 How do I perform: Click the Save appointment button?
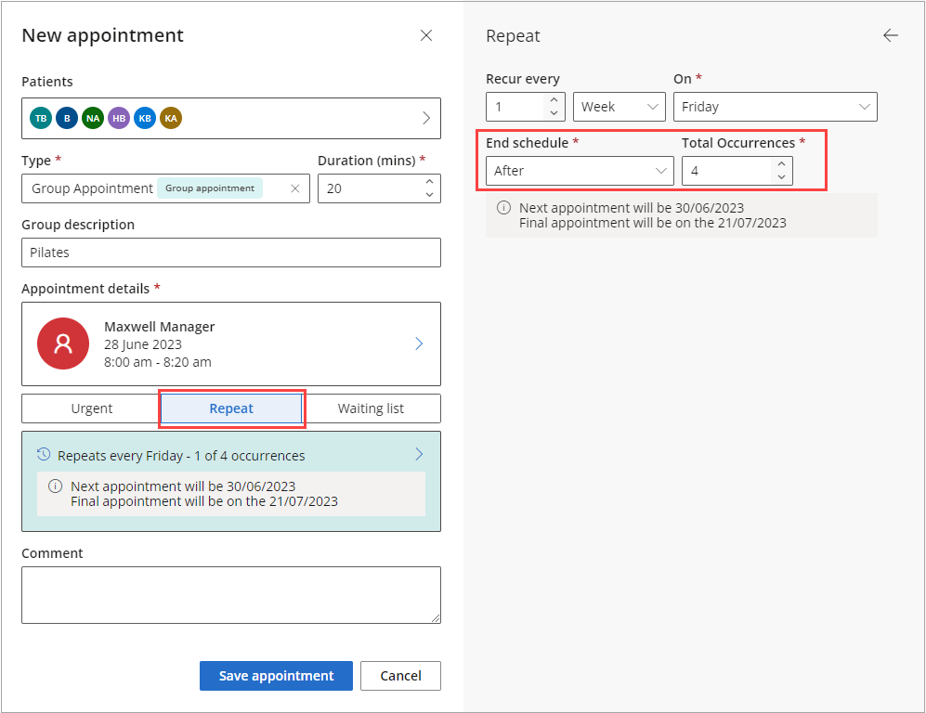(276, 676)
